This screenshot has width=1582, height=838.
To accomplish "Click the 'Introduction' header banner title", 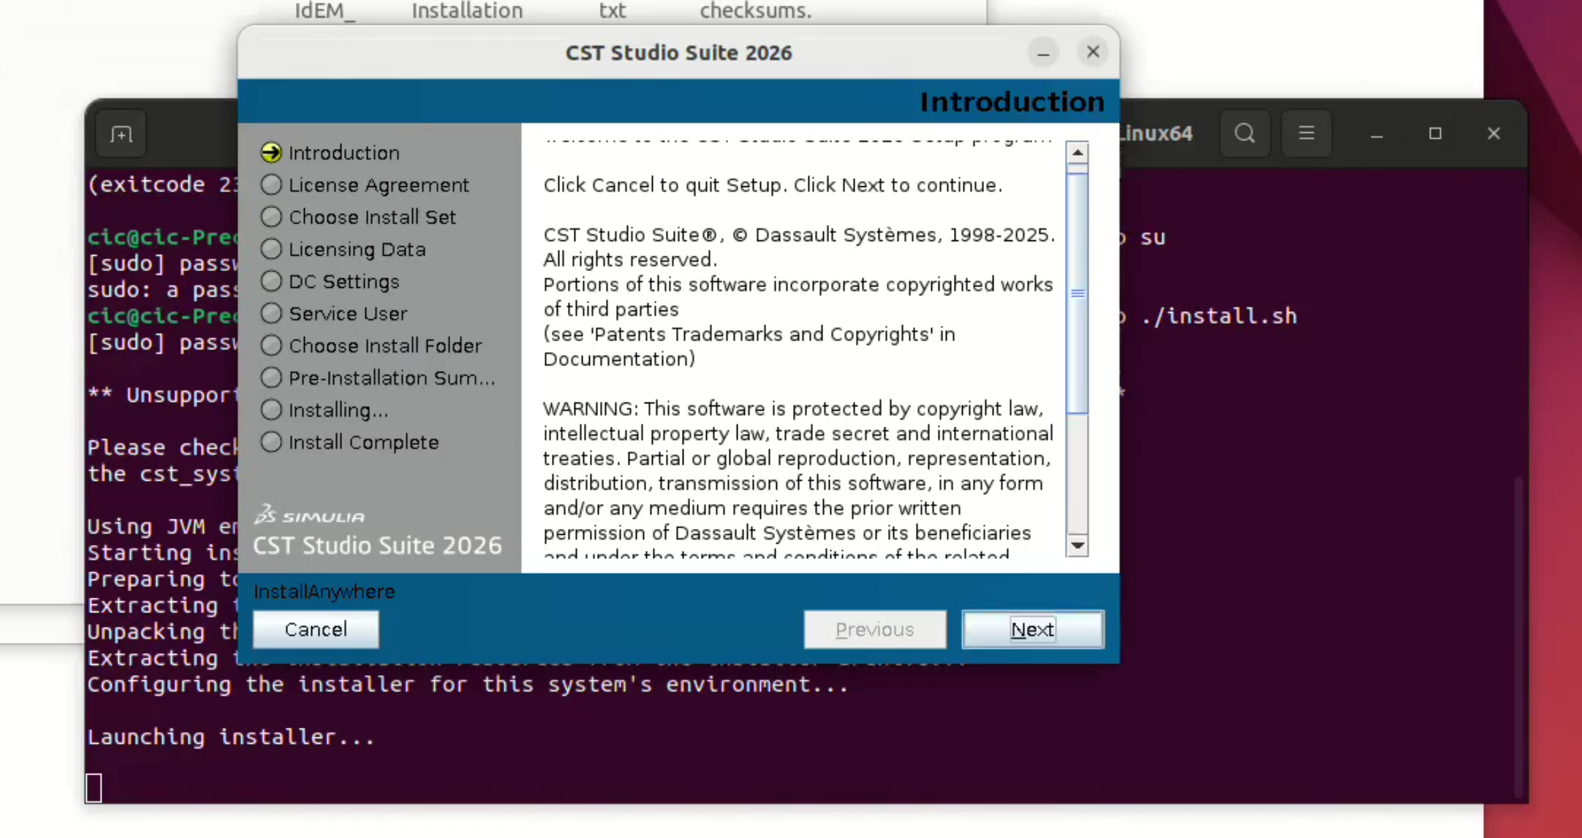I will click(1012, 101).
